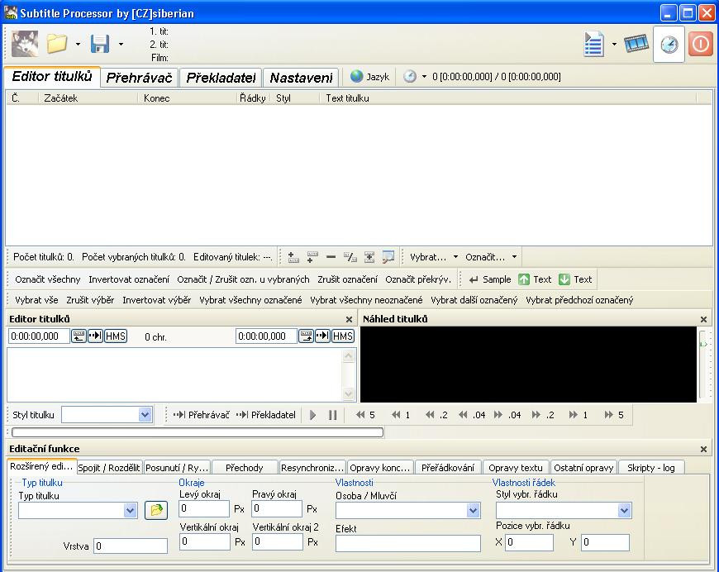719x572 pixels.
Task: Expand the Typ titulku combo box
Action: pos(131,510)
